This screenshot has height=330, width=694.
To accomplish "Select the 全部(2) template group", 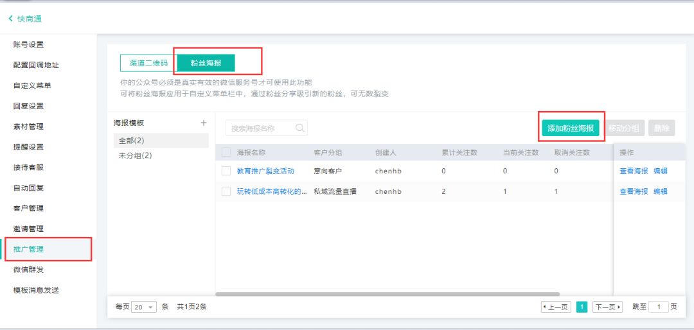I will (132, 140).
